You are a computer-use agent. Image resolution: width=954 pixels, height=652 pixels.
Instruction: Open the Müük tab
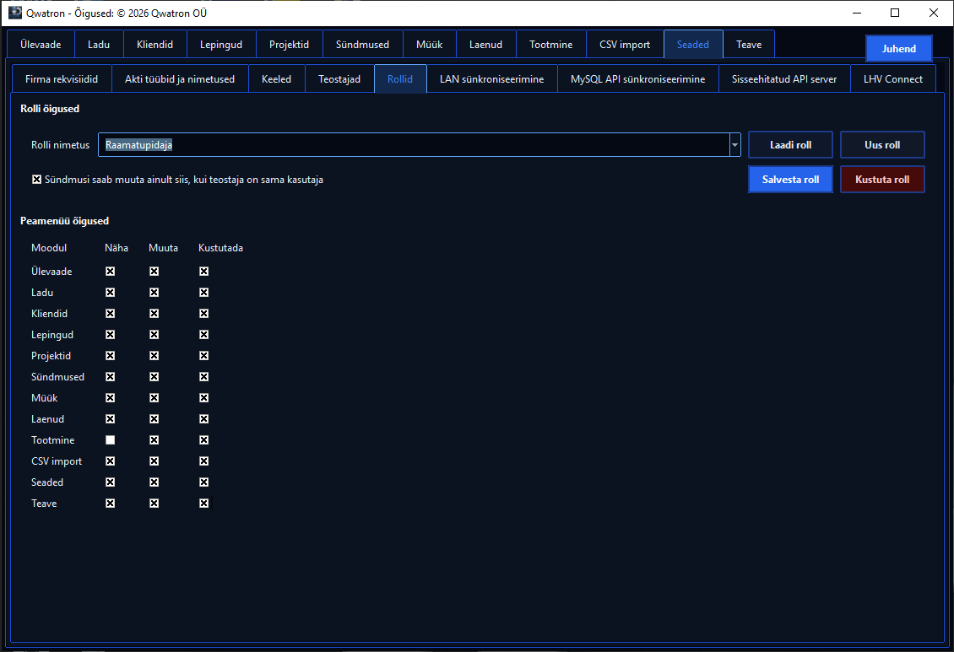[430, 45]
